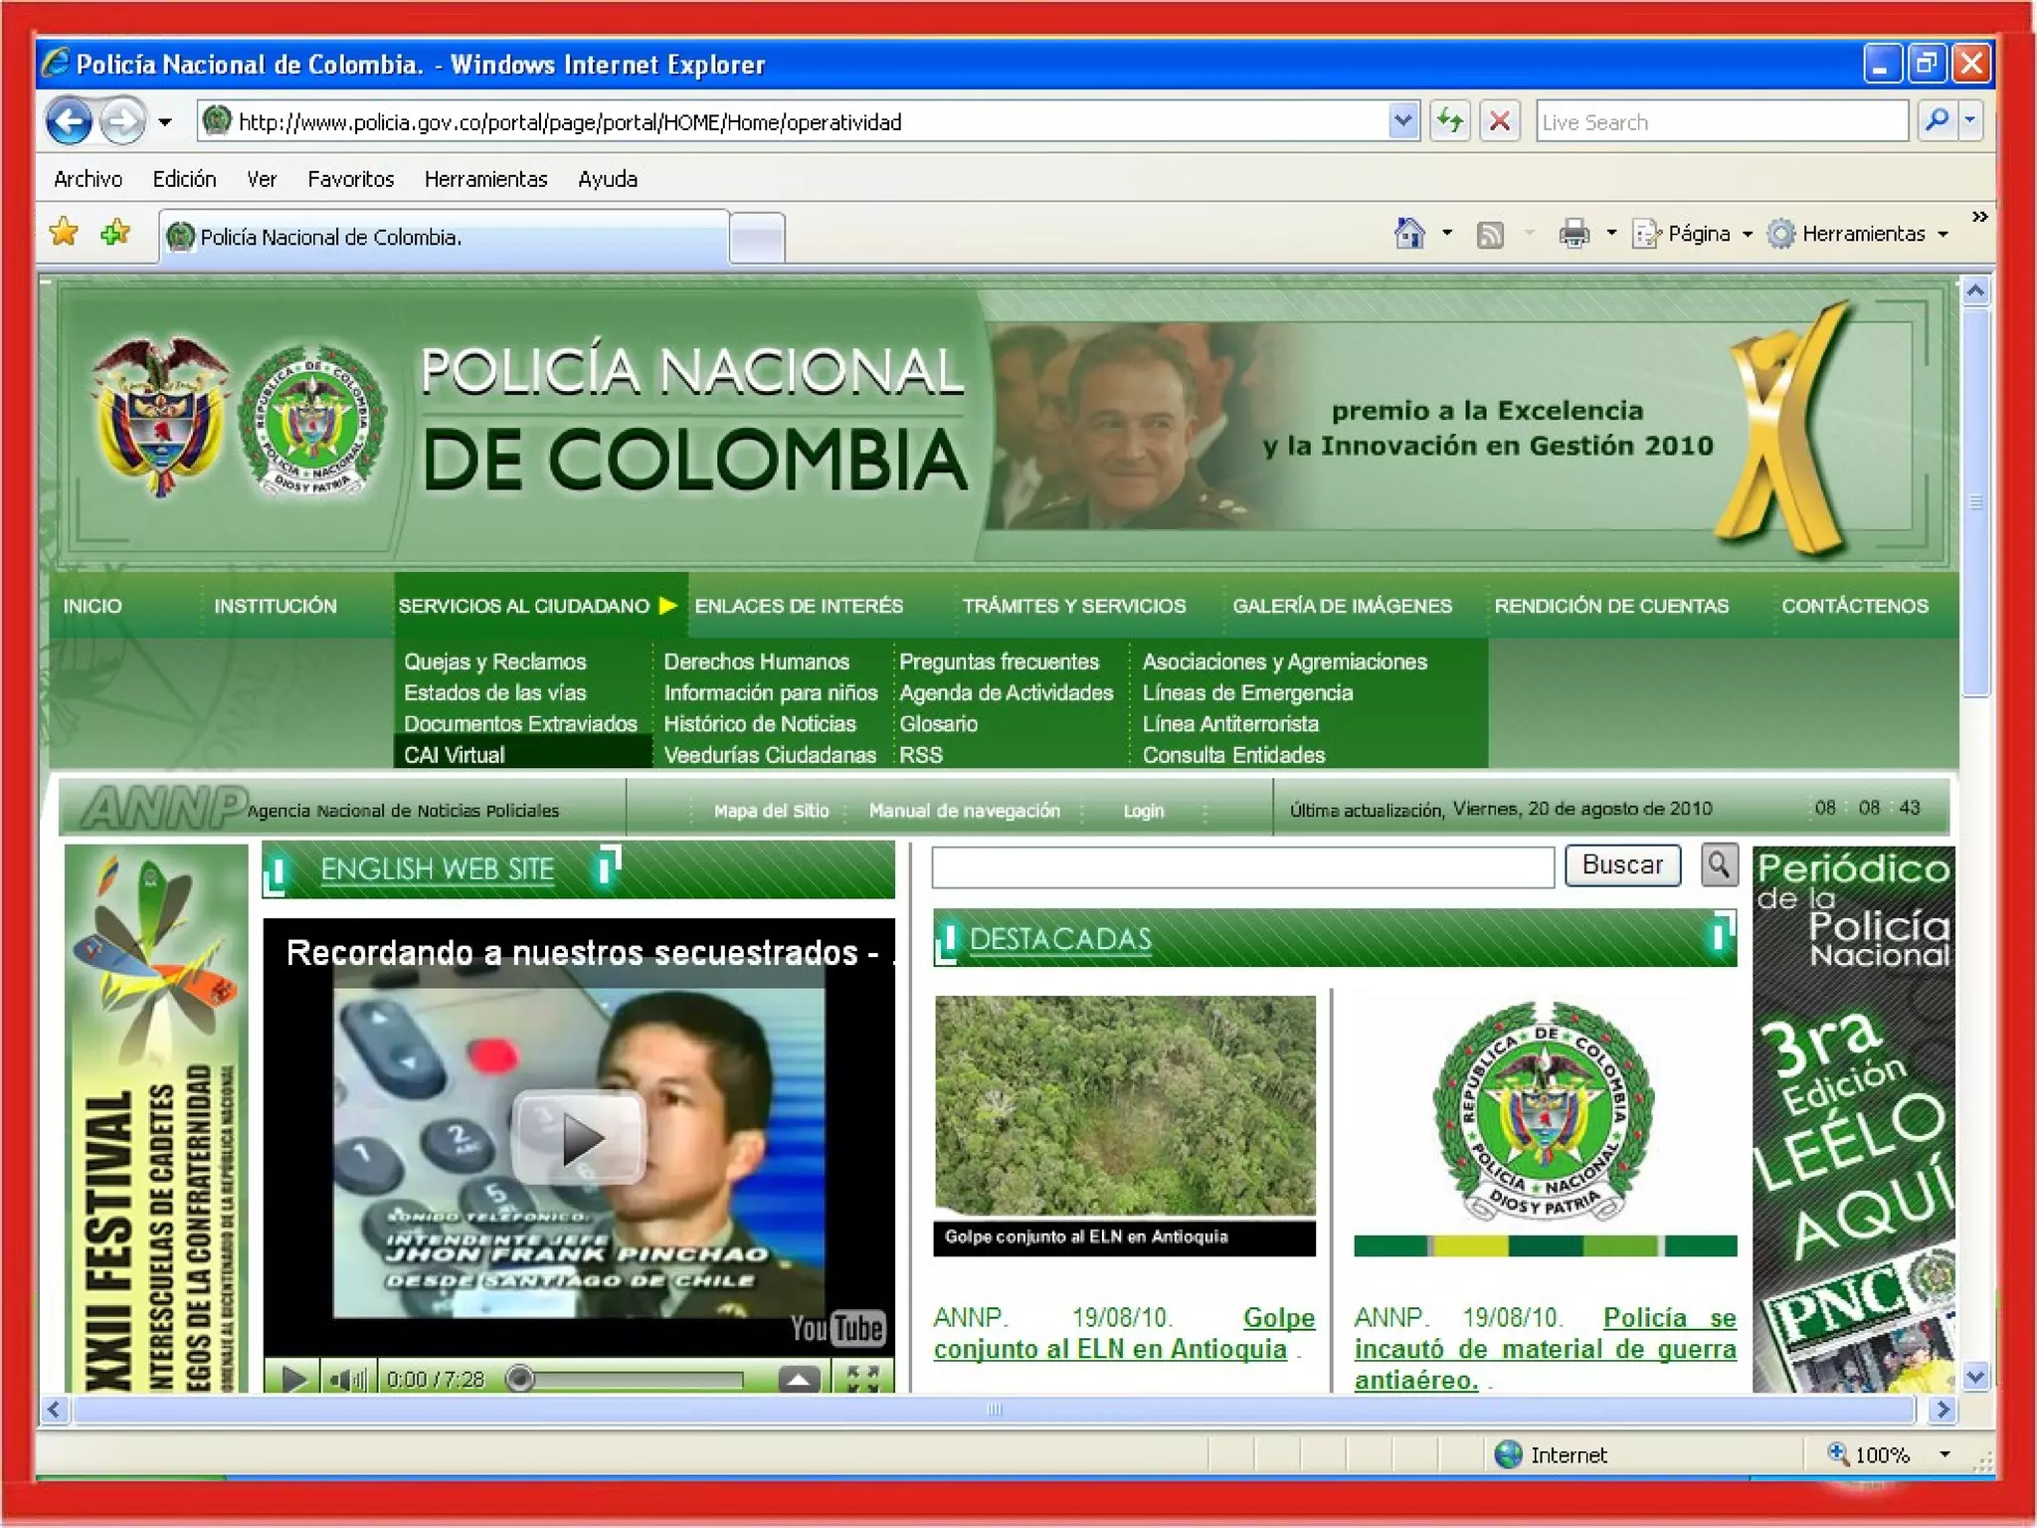2037x1528 pixels.
Task: Open the Herramientas menu in the menu bar
Action: 485,179
